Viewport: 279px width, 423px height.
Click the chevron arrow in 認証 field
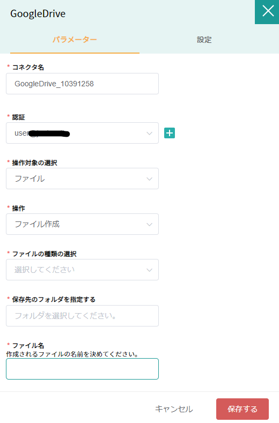149,133
